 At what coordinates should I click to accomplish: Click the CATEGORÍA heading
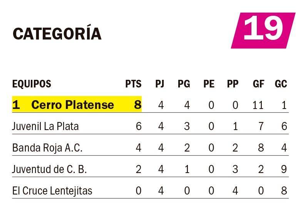(57, 33)
